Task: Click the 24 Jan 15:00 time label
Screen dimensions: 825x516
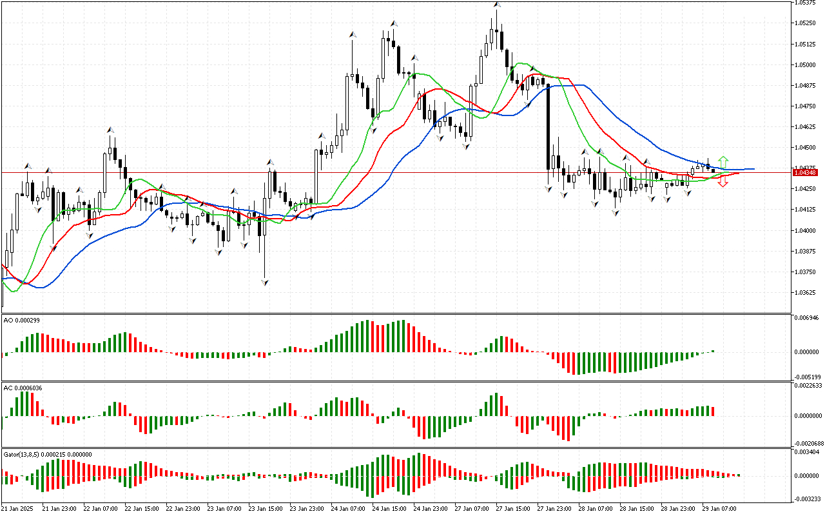Action: tap(389, 509)
